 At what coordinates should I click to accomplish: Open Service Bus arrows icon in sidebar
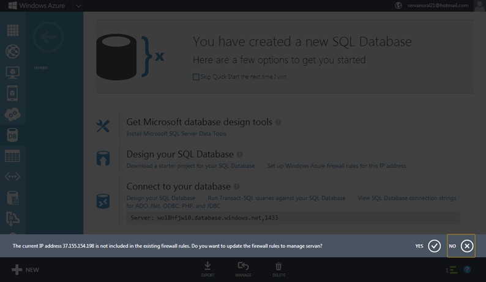coord(12,177)
